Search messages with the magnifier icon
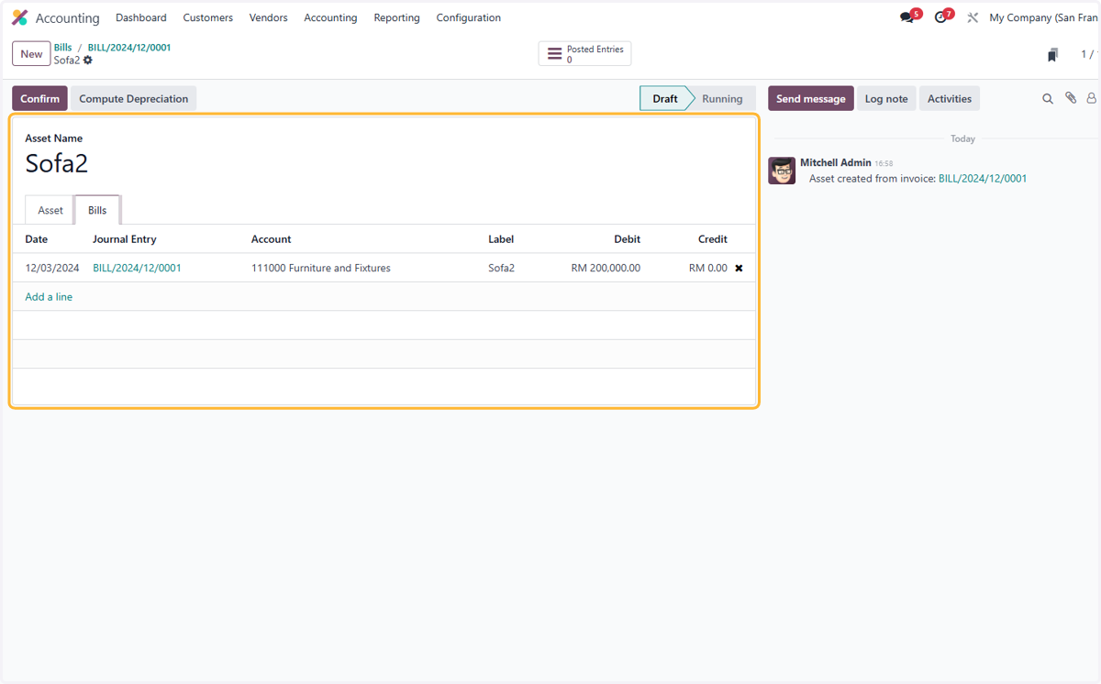The height and width of the screenshot is (684, 1101). tap(1048, 99)
